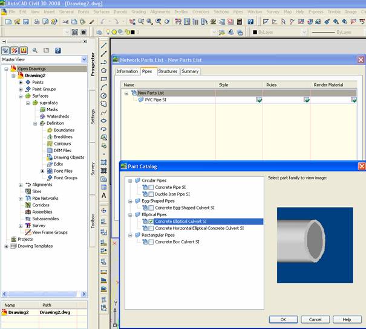Screen dimensions: 366x329
Task: Open the vertical Survey tab in Toolspace
Action: coord(93,168)
